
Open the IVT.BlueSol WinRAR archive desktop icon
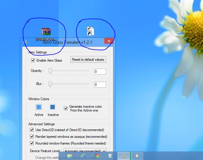coord(46,32)
